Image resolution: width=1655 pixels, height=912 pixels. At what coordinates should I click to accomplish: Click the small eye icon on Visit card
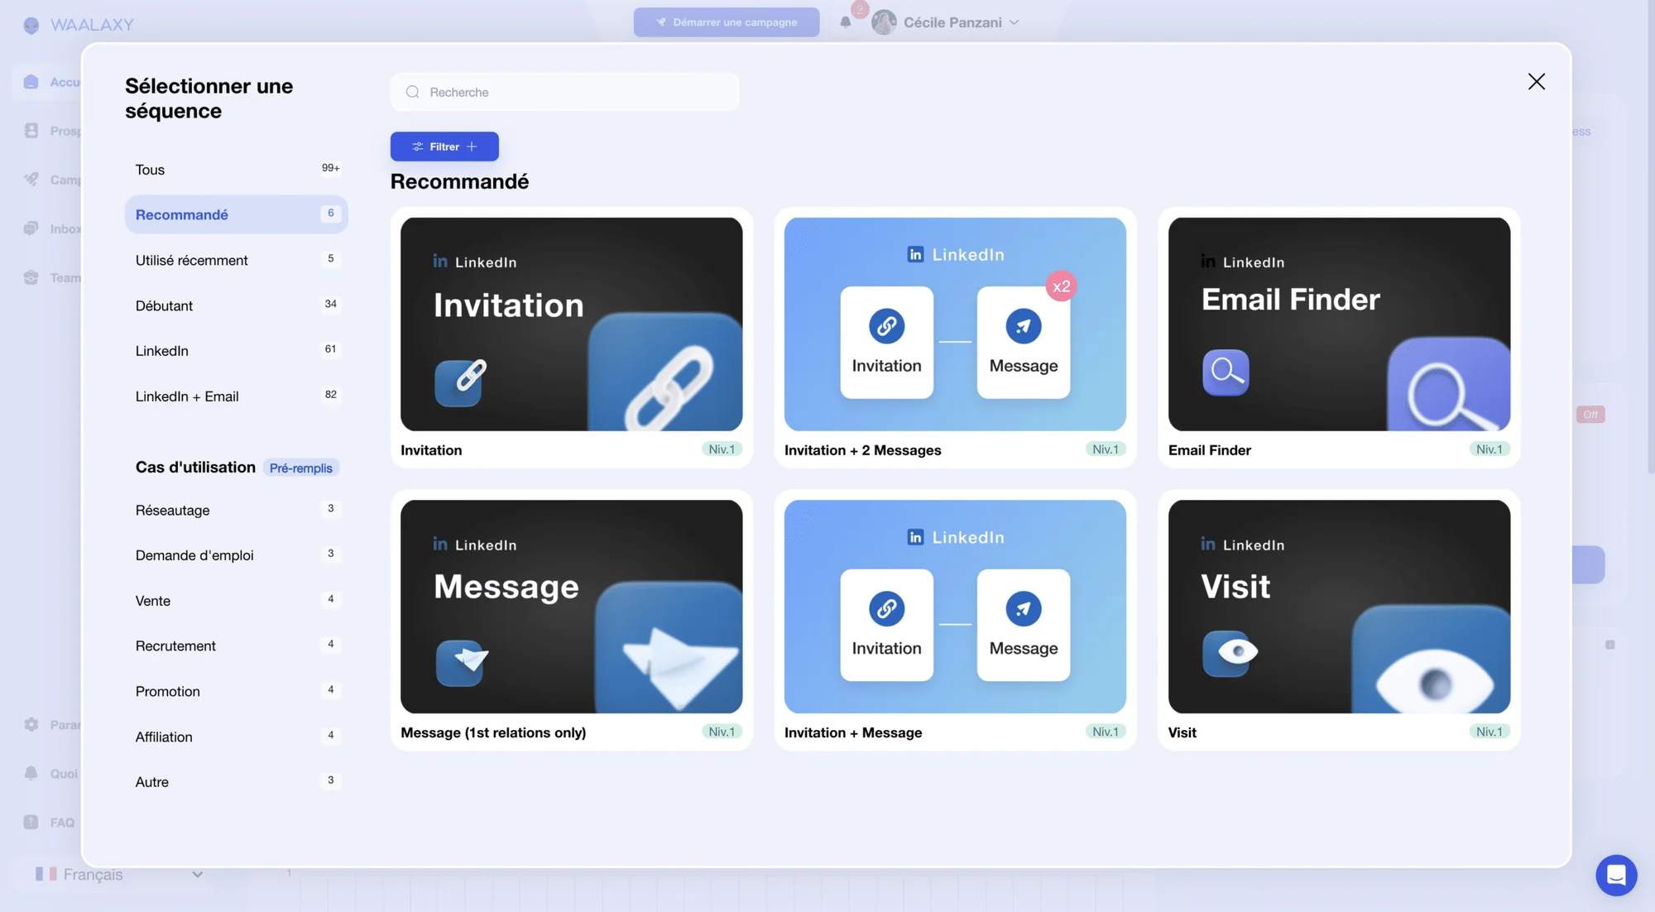[x=1229, y=653]
